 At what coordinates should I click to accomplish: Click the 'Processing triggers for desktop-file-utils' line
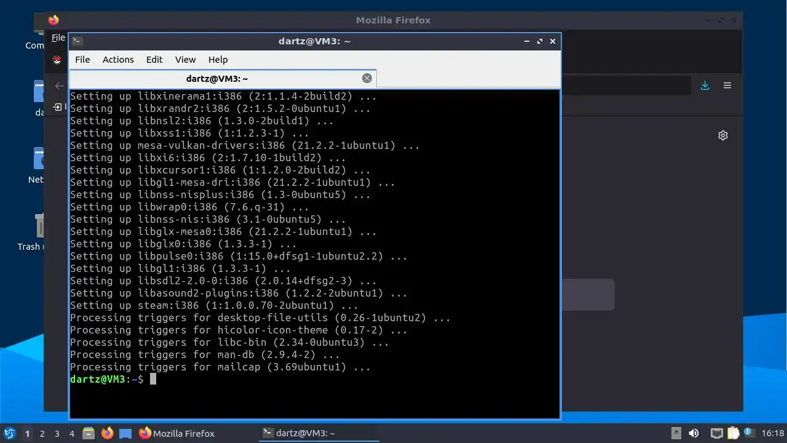260,318
